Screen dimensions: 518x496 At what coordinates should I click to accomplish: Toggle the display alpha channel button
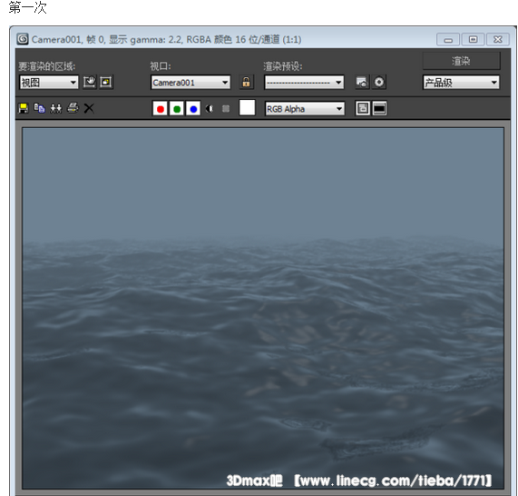[210, 109]
